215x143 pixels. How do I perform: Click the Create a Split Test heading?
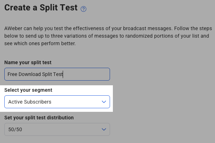click(41, 8)
